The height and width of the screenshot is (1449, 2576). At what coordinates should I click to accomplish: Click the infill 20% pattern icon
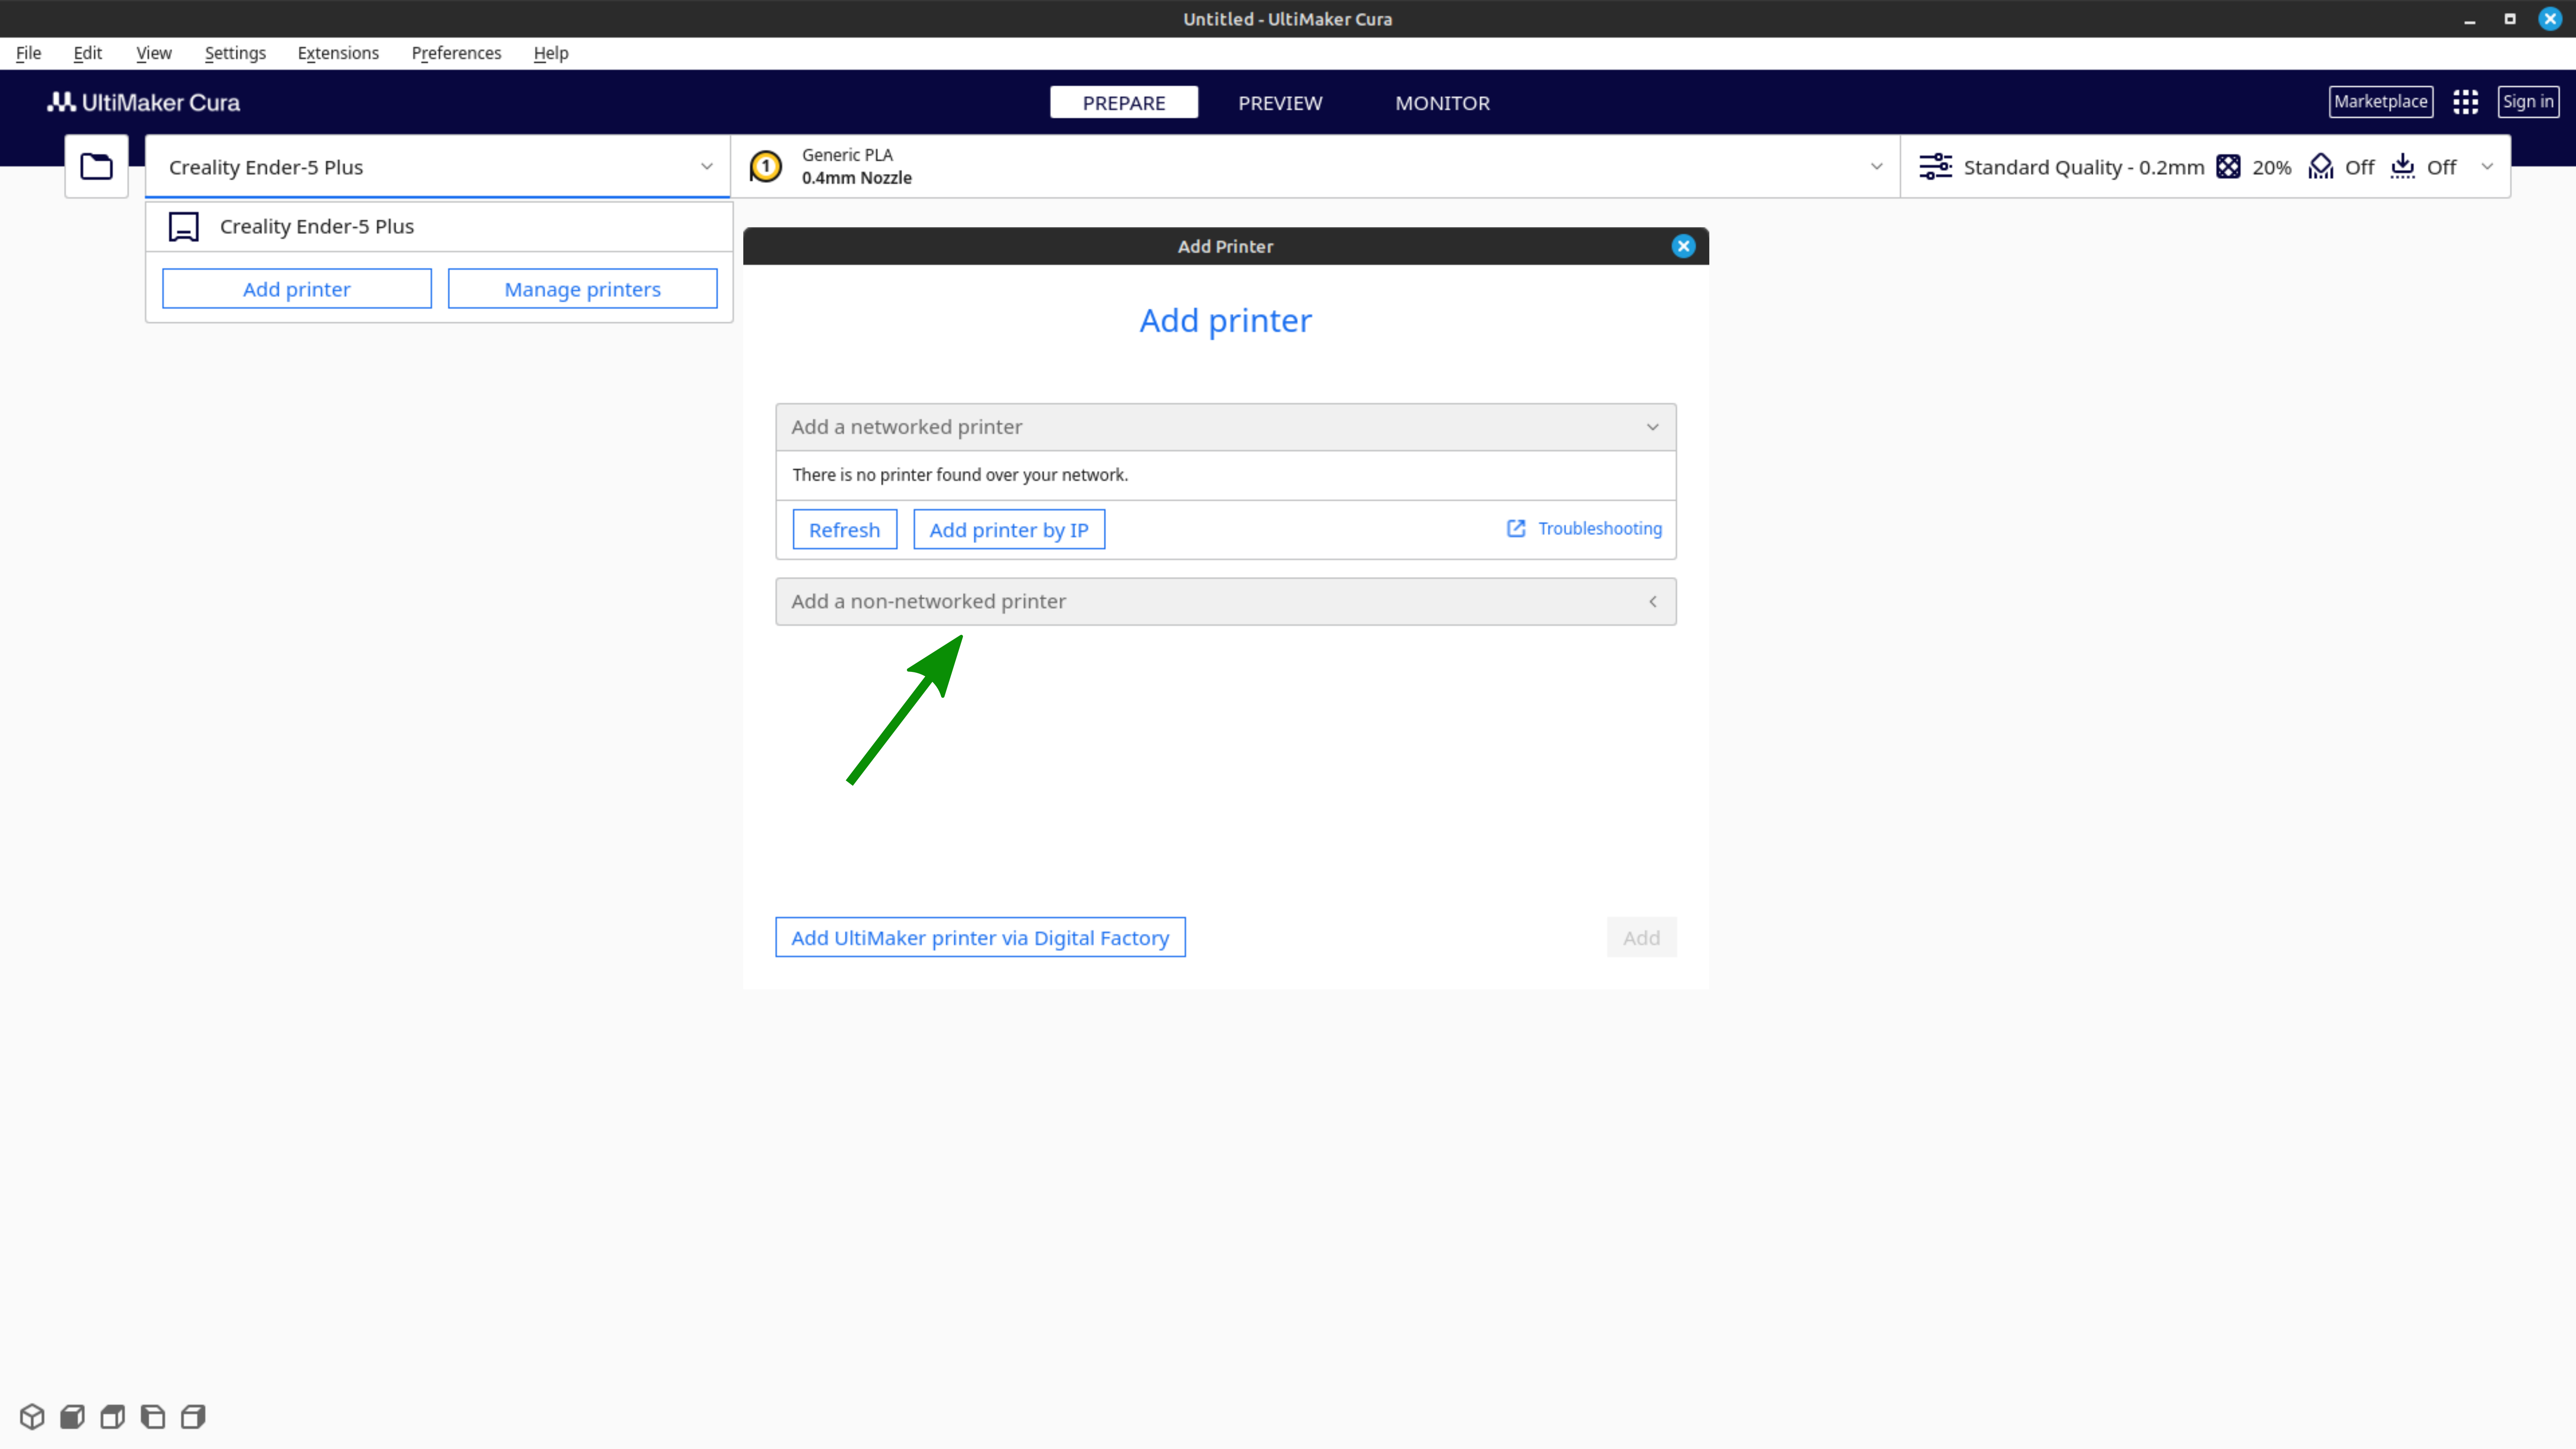2228,166
